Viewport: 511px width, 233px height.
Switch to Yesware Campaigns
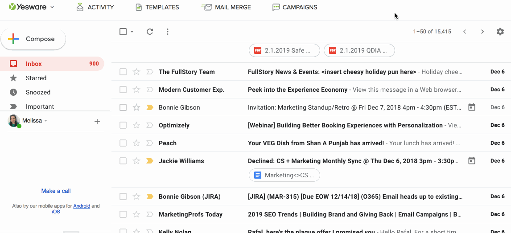[295, 7]
